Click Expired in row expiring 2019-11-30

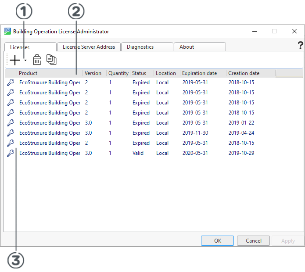[141, 133]
